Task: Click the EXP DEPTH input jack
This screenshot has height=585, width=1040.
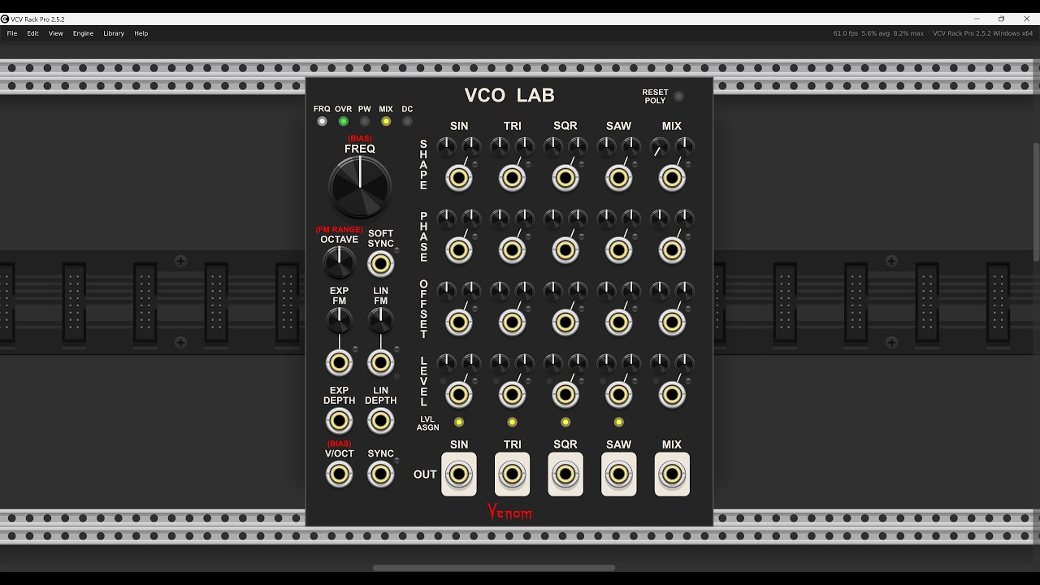Action: (x=339, y=421)
